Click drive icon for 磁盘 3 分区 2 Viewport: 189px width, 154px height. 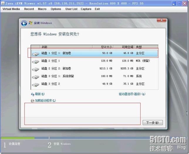pyautogui.click(x=36, y=84)
